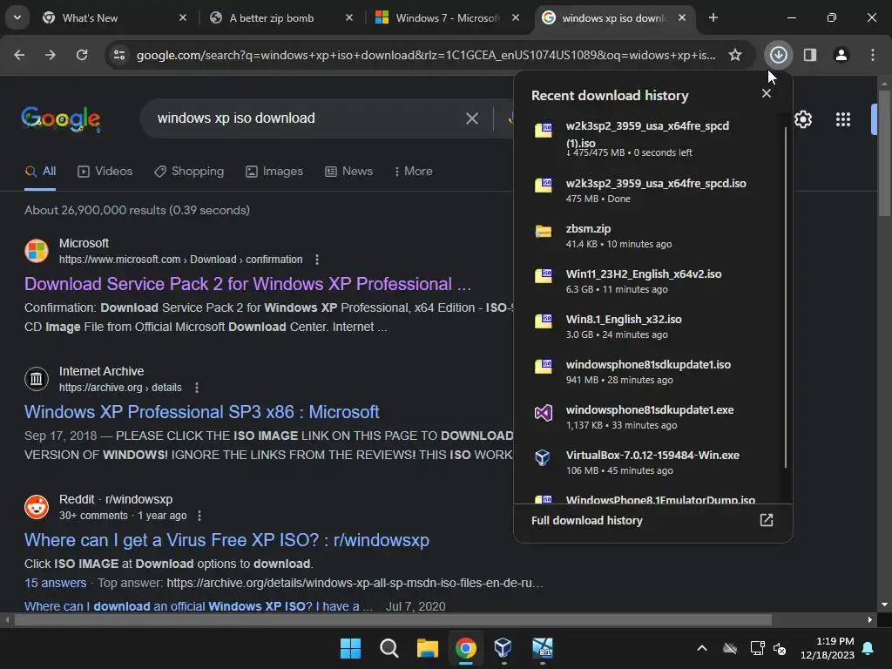Open Where can I get a Virus Free XP ISO link
The width and height of the screenshot is (892, 669).
coord(227,540)
